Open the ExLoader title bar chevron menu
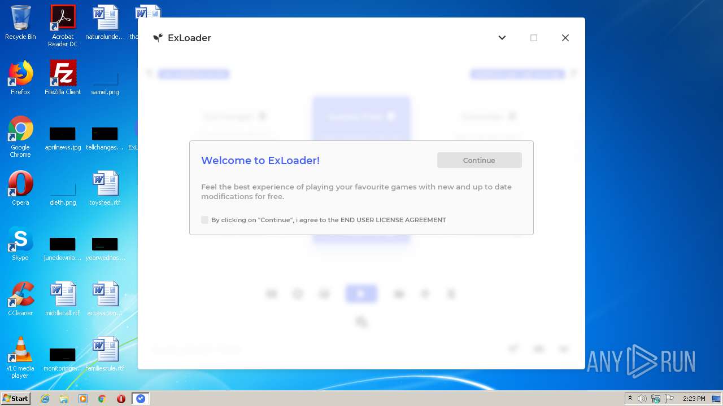Viewport: 723px width, 406px height. pyautogui.click(x=502, y=38)
